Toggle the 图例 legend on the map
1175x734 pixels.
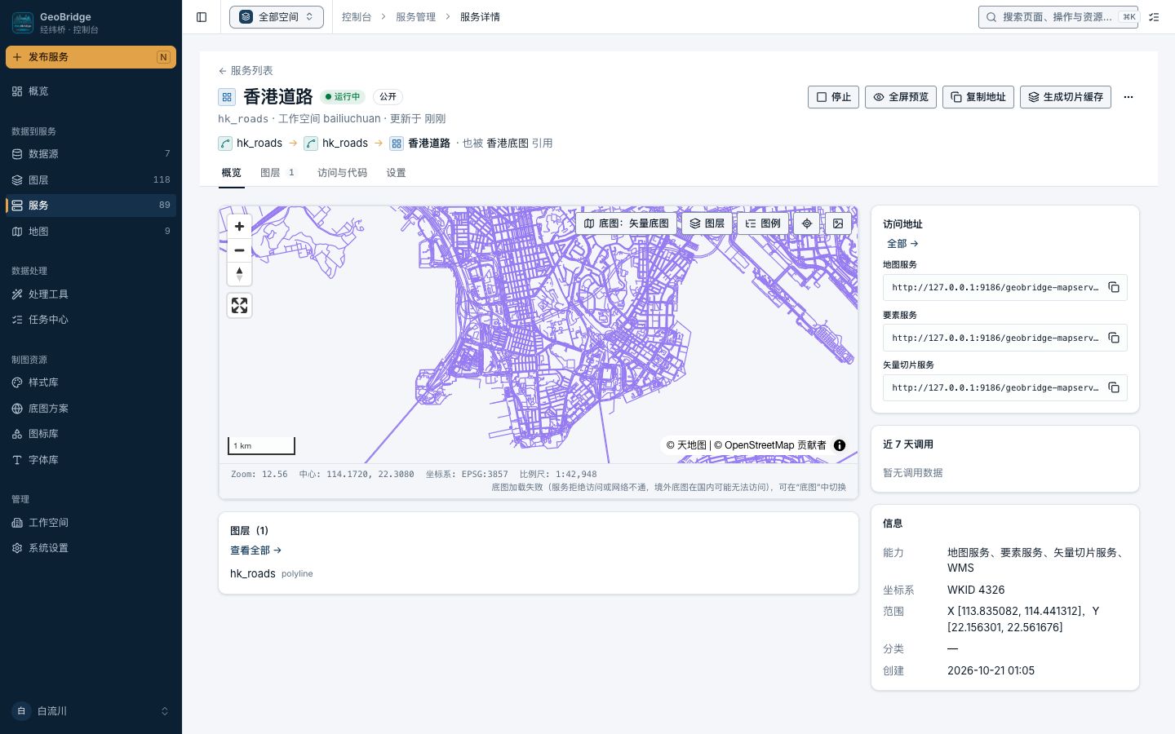coord(763,223)
